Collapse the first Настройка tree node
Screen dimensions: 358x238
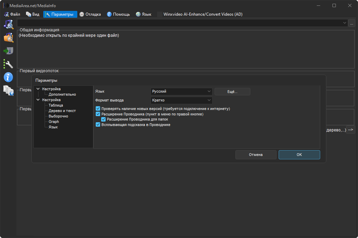tap(38, 89)
